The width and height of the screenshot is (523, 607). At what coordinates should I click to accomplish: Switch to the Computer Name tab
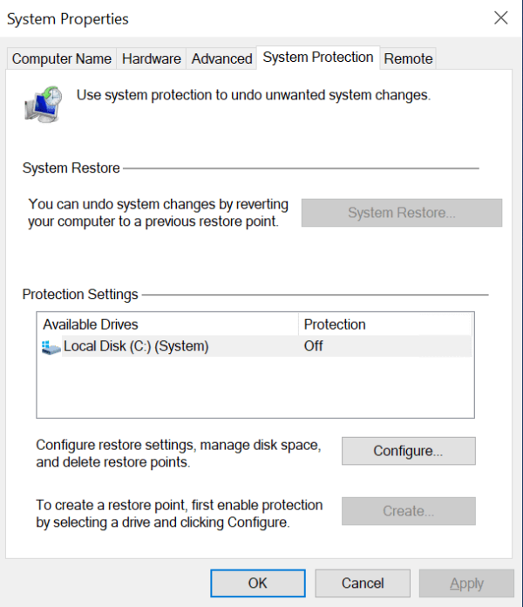61,58
